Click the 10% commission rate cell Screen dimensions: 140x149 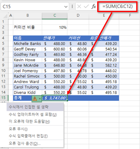(x=55, y=27)
